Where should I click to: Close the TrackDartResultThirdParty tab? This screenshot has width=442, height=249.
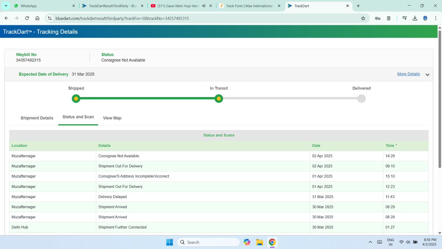click(x=142, y=6)
